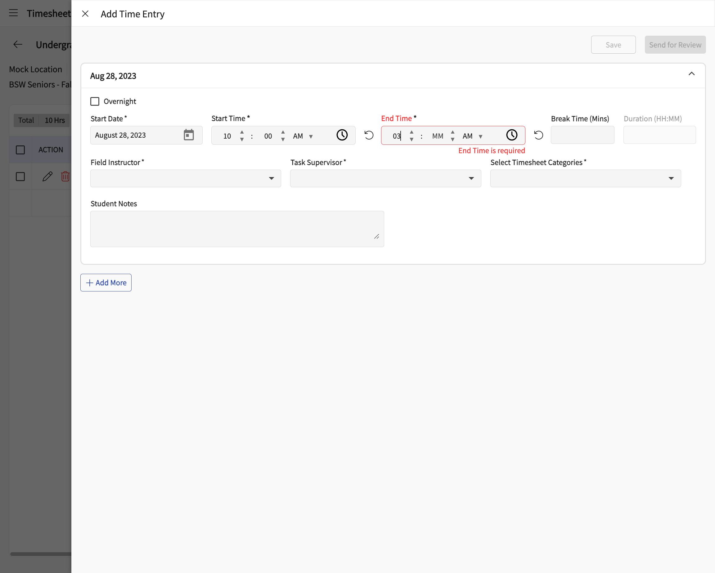
Task: Open the Task Supervisor dropdown
Action: pos(386,178)
